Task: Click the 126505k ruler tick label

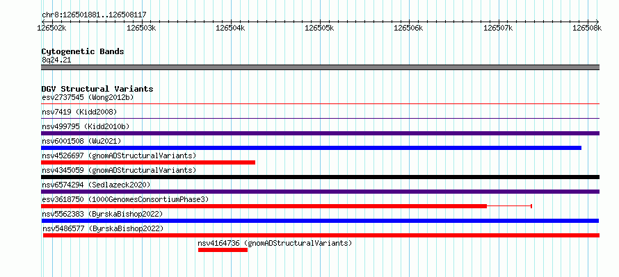Action: pyautogui.click(x=320, y=28)
